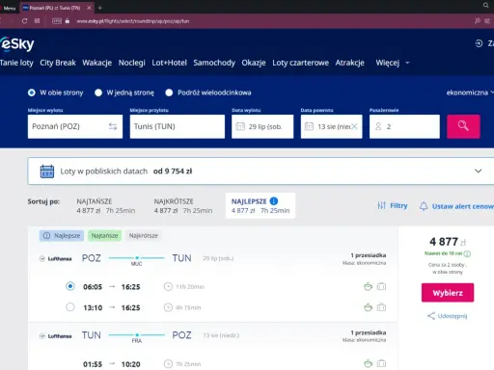Select Podróż wieloodcinkowa trip type
Screen dimensions: 494x370
169,92
